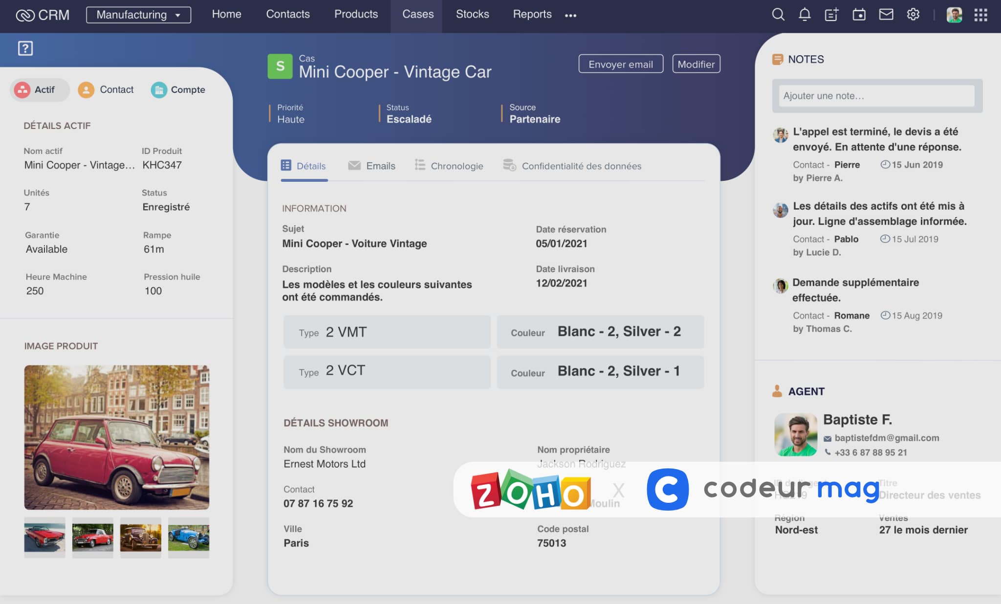Viewport: 1001px width, 604px height.
Task: Click in the Ajouter une note field
Action: coord(876,96)
